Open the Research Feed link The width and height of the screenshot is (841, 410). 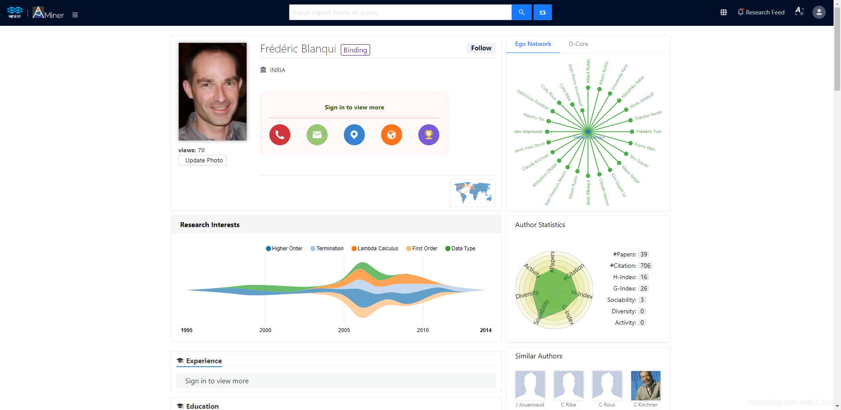(765, 12)
